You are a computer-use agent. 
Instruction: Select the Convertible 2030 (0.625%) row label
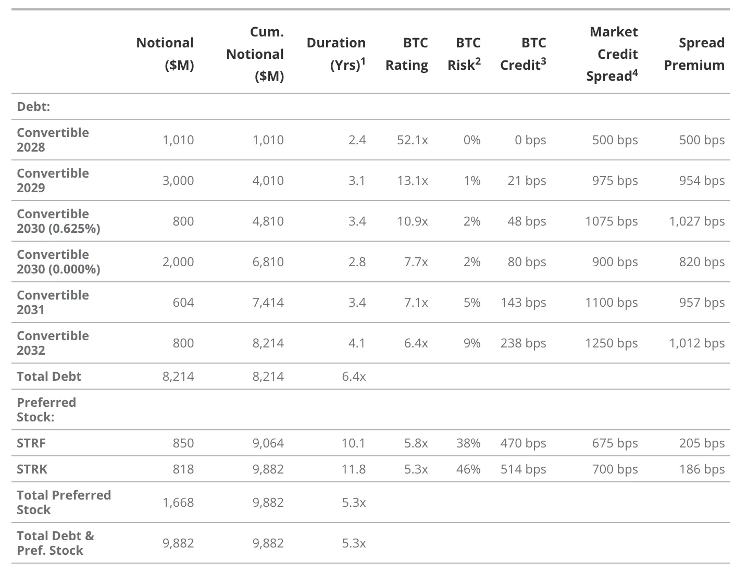[x=58, y=221]
